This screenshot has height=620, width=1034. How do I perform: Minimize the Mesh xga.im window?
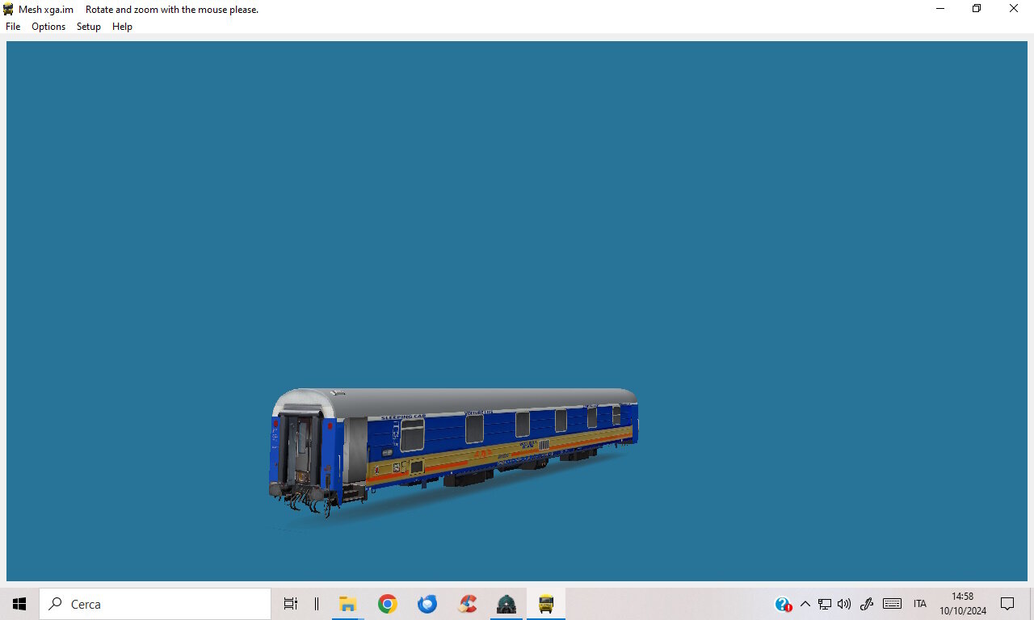click(x=940, y=9)
